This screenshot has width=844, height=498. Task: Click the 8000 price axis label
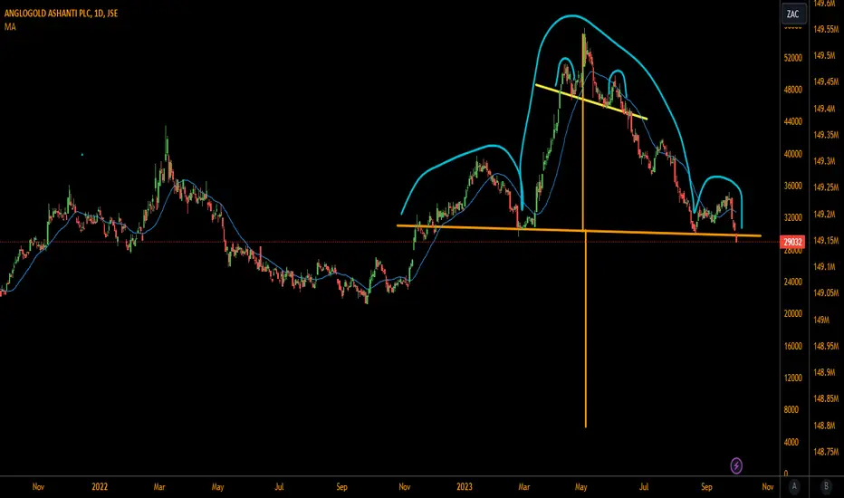[x=791, y=409]
